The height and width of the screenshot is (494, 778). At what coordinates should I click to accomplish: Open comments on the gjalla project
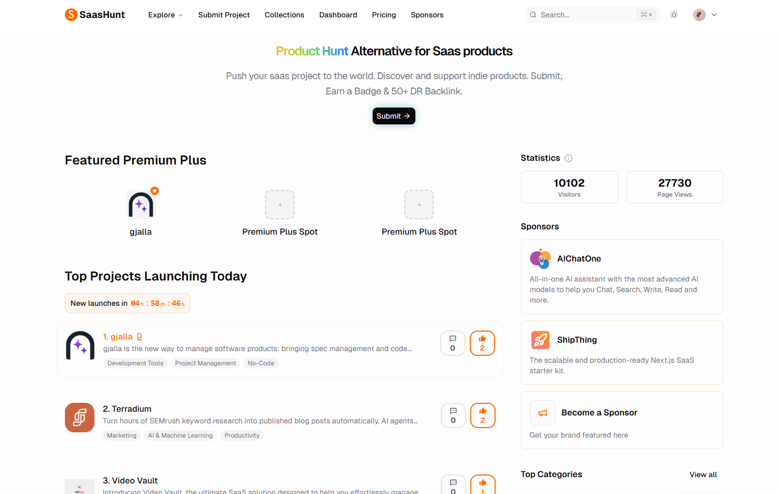click(453, 343)
